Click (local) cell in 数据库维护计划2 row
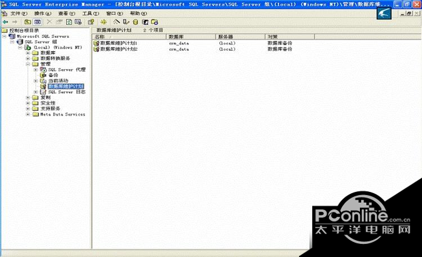 227,49
